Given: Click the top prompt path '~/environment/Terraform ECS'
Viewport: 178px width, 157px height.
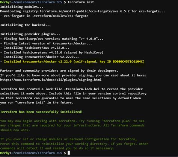Looking at the screenshot, I should point(37,2).
